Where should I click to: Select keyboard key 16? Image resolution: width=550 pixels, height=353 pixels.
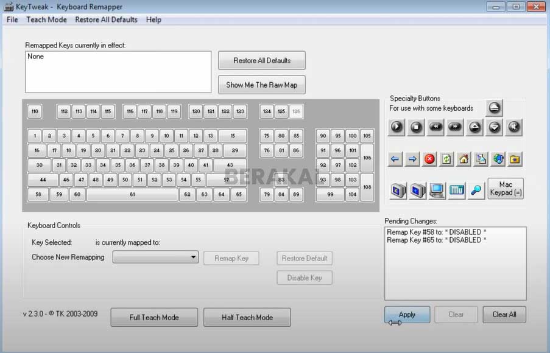click(x=37, y=150)
